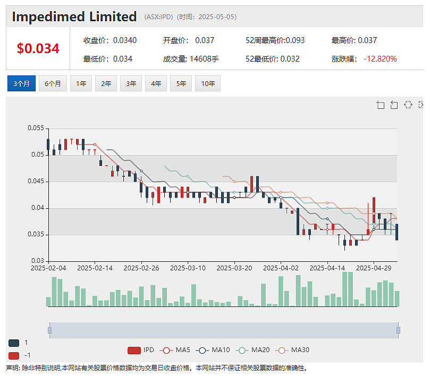Click the partially visible rightmost toolbox icon
The width and height of the screenshot is (430, 384).
pyautogui.click(x=420, y=105)
